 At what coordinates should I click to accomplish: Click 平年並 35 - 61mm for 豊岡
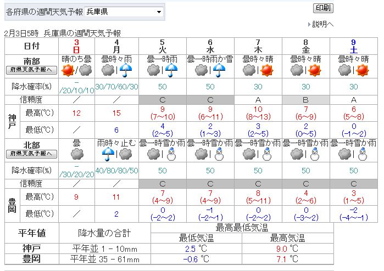(105, 259)
